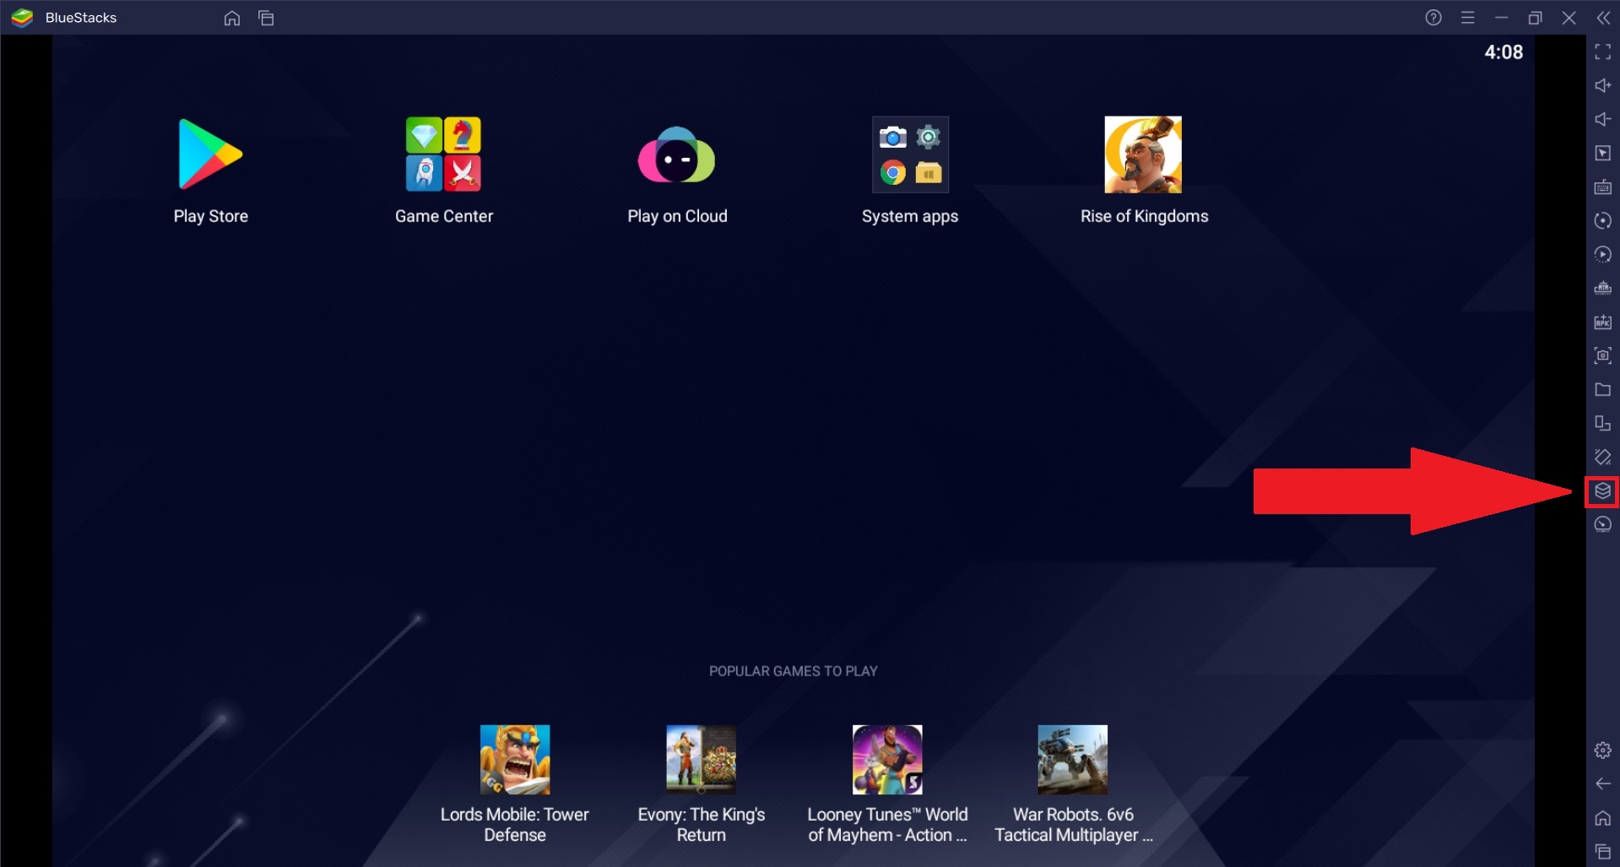Click the POPULAR GAMES TO PLAY heading
The height and width of the screenshot is (867, 1620).
click(x=793, y=671)
